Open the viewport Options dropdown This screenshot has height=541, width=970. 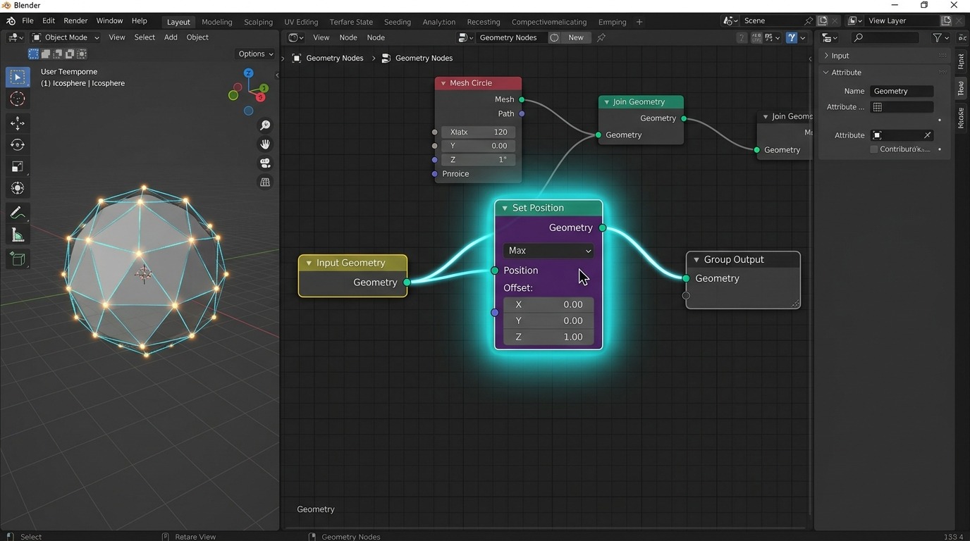(255, 54)
